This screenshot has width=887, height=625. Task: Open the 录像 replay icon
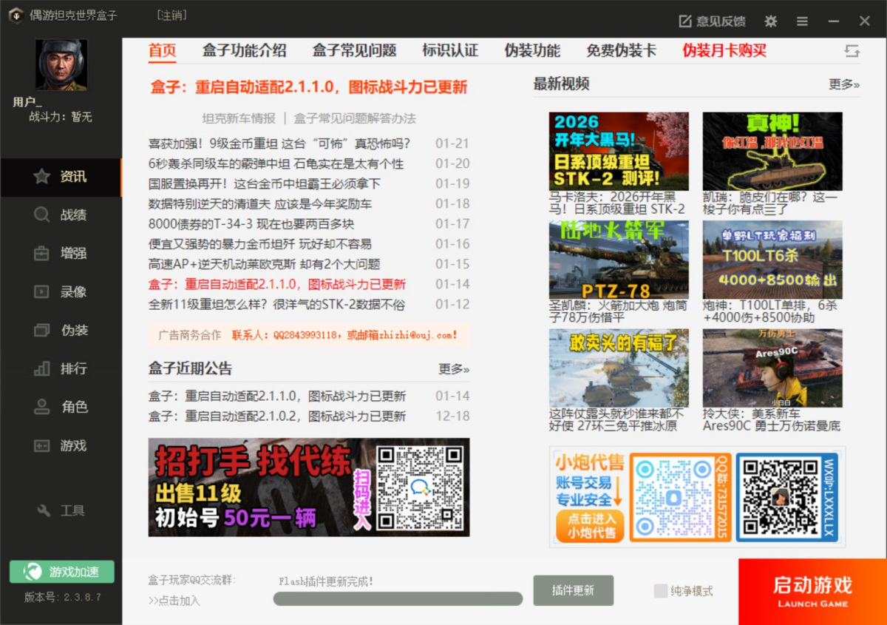[42, 292]
